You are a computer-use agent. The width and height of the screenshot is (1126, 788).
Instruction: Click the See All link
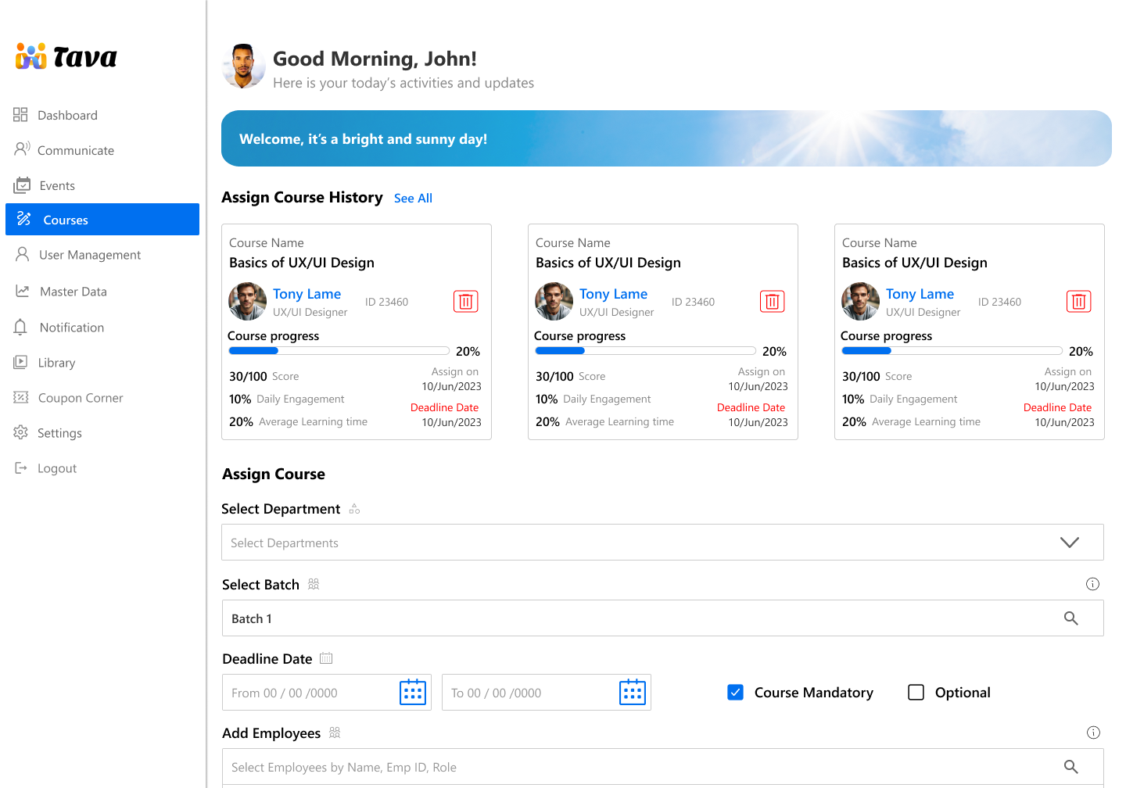click(413, 199)
